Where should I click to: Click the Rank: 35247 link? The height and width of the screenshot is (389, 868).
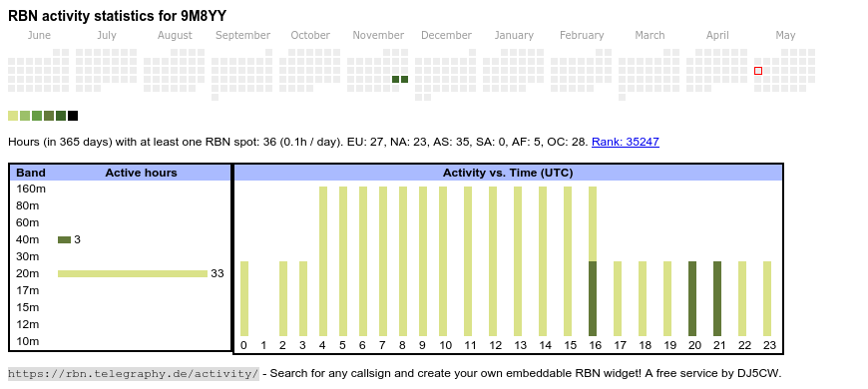(x=625, y=142)
